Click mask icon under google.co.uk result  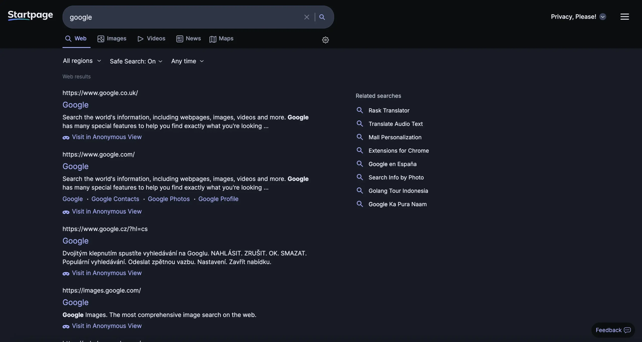66,138
